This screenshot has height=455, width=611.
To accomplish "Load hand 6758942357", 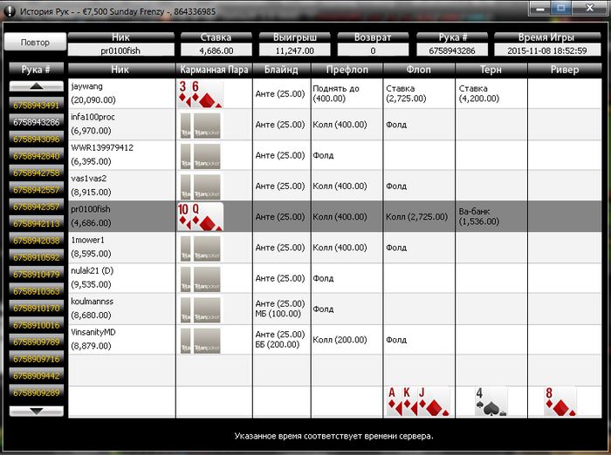I will pyautogui.click(x=37, y=207).
